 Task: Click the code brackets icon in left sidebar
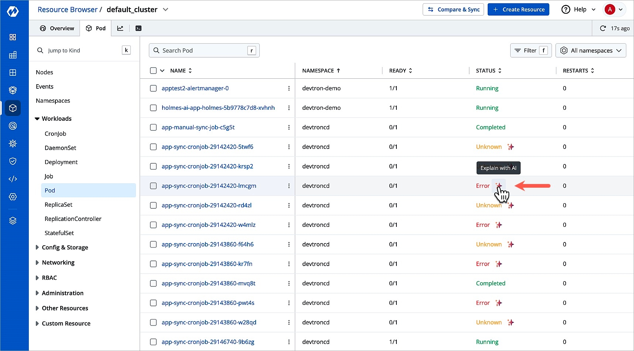[13, 179]
